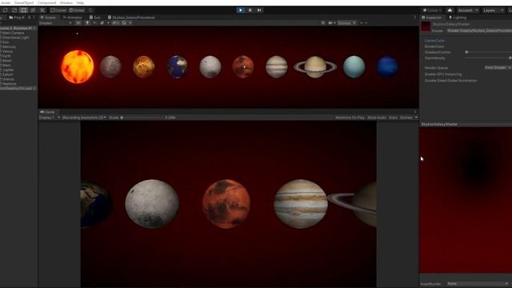The width and height of the screenshot is (512, 288).
Task: Enable Maximize On Play
Action: click(x=350, y=118)
